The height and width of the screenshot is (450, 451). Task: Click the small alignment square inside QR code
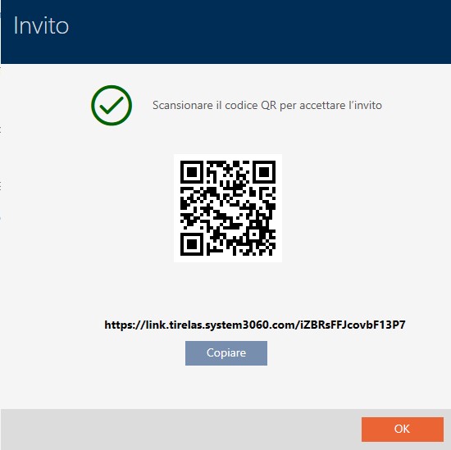254,234
